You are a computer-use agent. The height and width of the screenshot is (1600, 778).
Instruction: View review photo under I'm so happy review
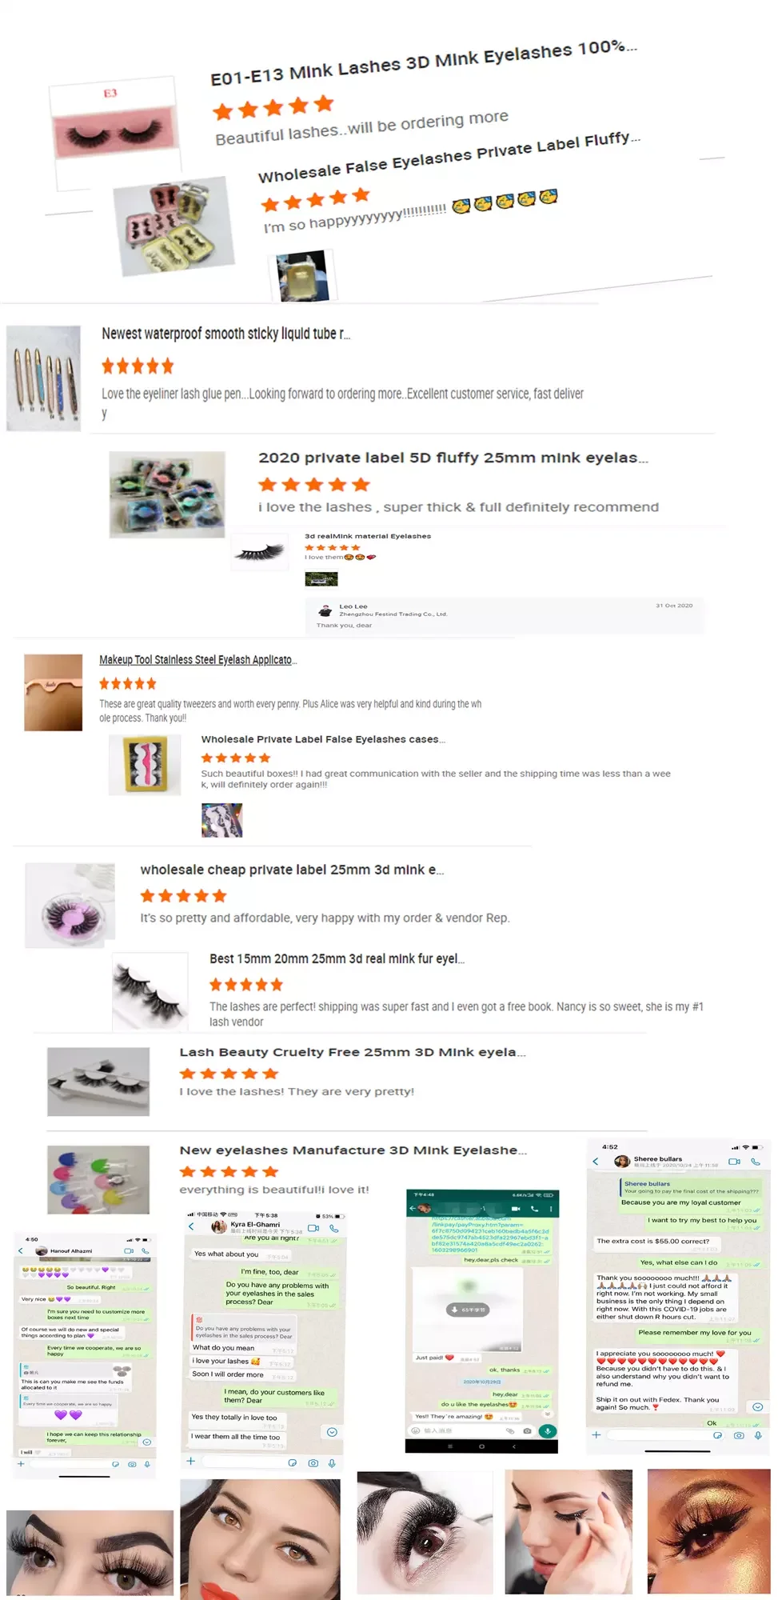[x=302, y=275]
